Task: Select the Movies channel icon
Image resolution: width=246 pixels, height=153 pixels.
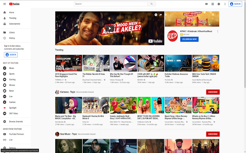Action: tap(5, 85)
